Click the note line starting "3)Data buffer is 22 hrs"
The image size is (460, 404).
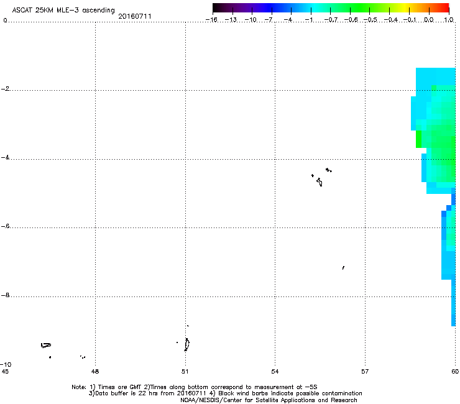coord(225,393)
